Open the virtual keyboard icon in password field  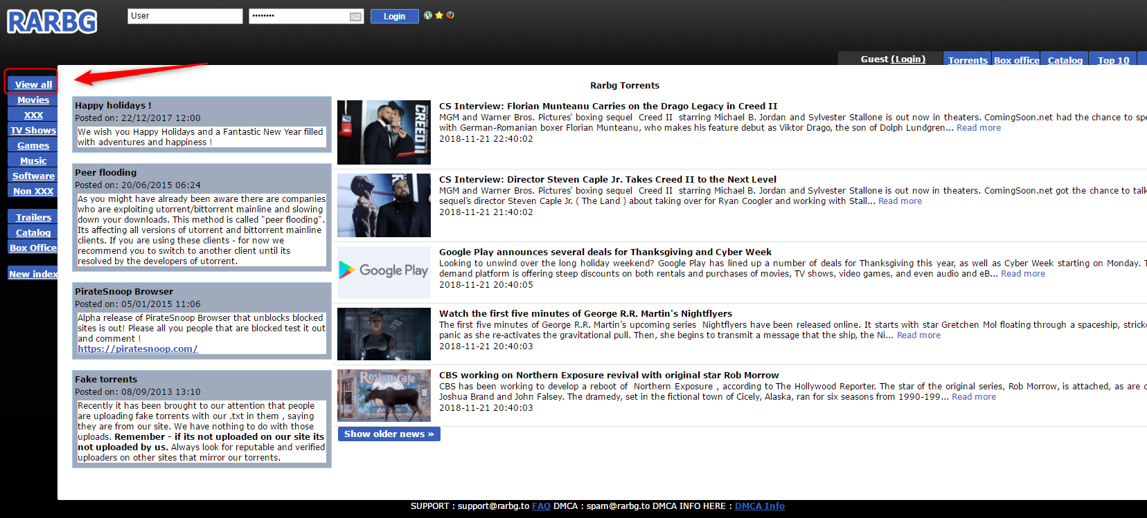[x=355, y=17]
